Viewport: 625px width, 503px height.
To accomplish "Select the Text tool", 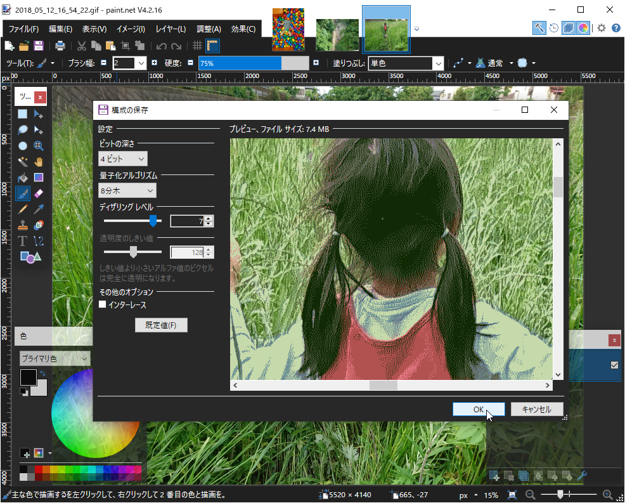I will point(22,240).
